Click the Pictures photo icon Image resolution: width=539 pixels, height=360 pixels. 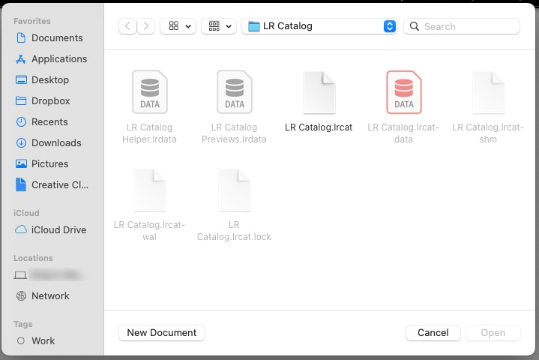[21, 163]
